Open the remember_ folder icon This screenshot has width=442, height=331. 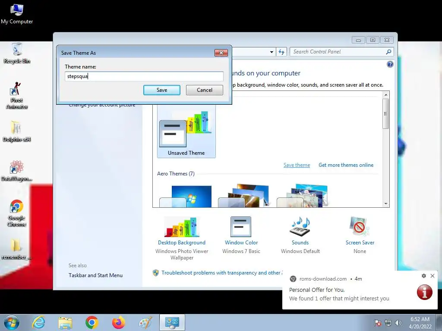coord(16,249)
